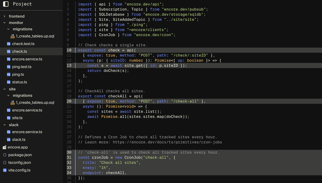This screenshot has height=183, width=322.
Task: Click the encore.app file icon
Action: click(5, 147)
